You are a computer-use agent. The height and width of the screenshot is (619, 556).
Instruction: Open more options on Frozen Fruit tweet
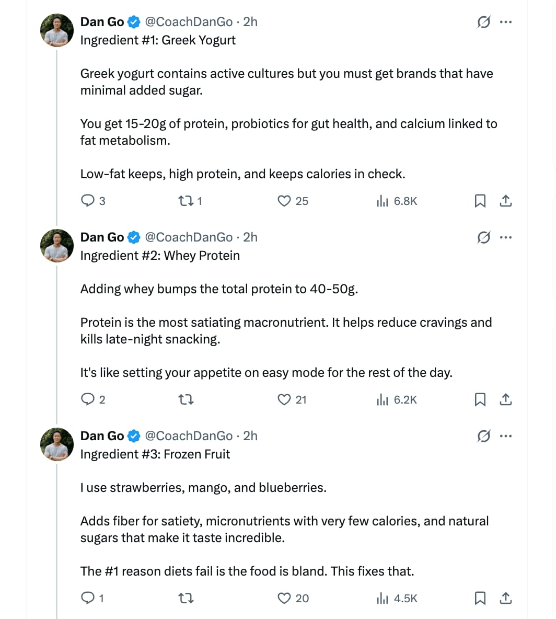[505, 436]
